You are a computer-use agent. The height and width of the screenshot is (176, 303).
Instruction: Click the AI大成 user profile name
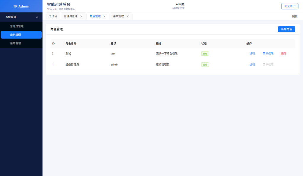click(178, 4)
